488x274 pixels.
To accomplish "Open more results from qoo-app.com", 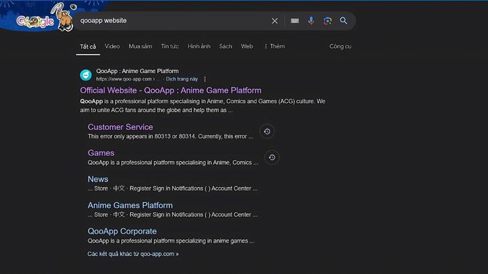I will 133,254.
